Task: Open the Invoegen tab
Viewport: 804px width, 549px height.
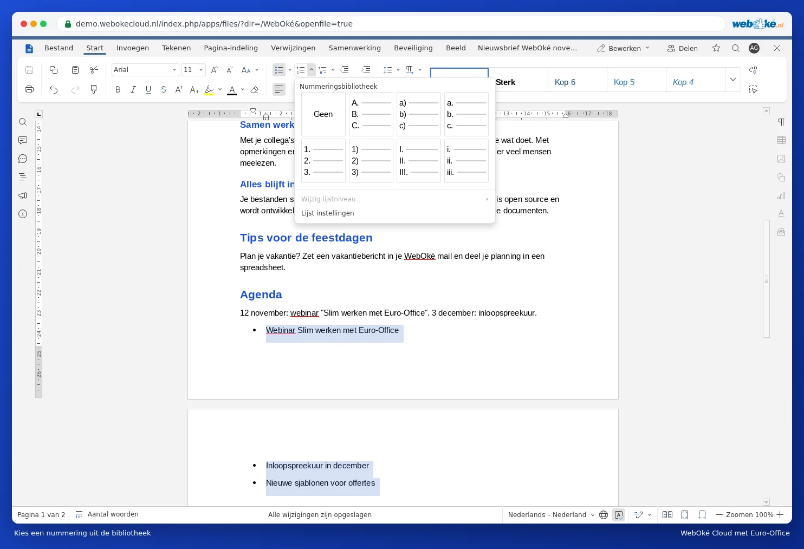Action: click(x=133, y=48)
